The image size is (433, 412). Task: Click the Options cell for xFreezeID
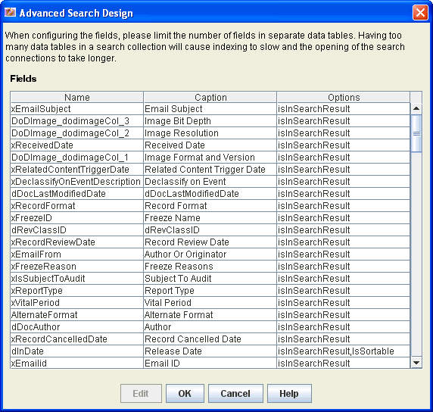[344, 218]
